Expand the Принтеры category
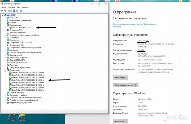The height and width of the screenshot is (124, 191). coord(5,65)
